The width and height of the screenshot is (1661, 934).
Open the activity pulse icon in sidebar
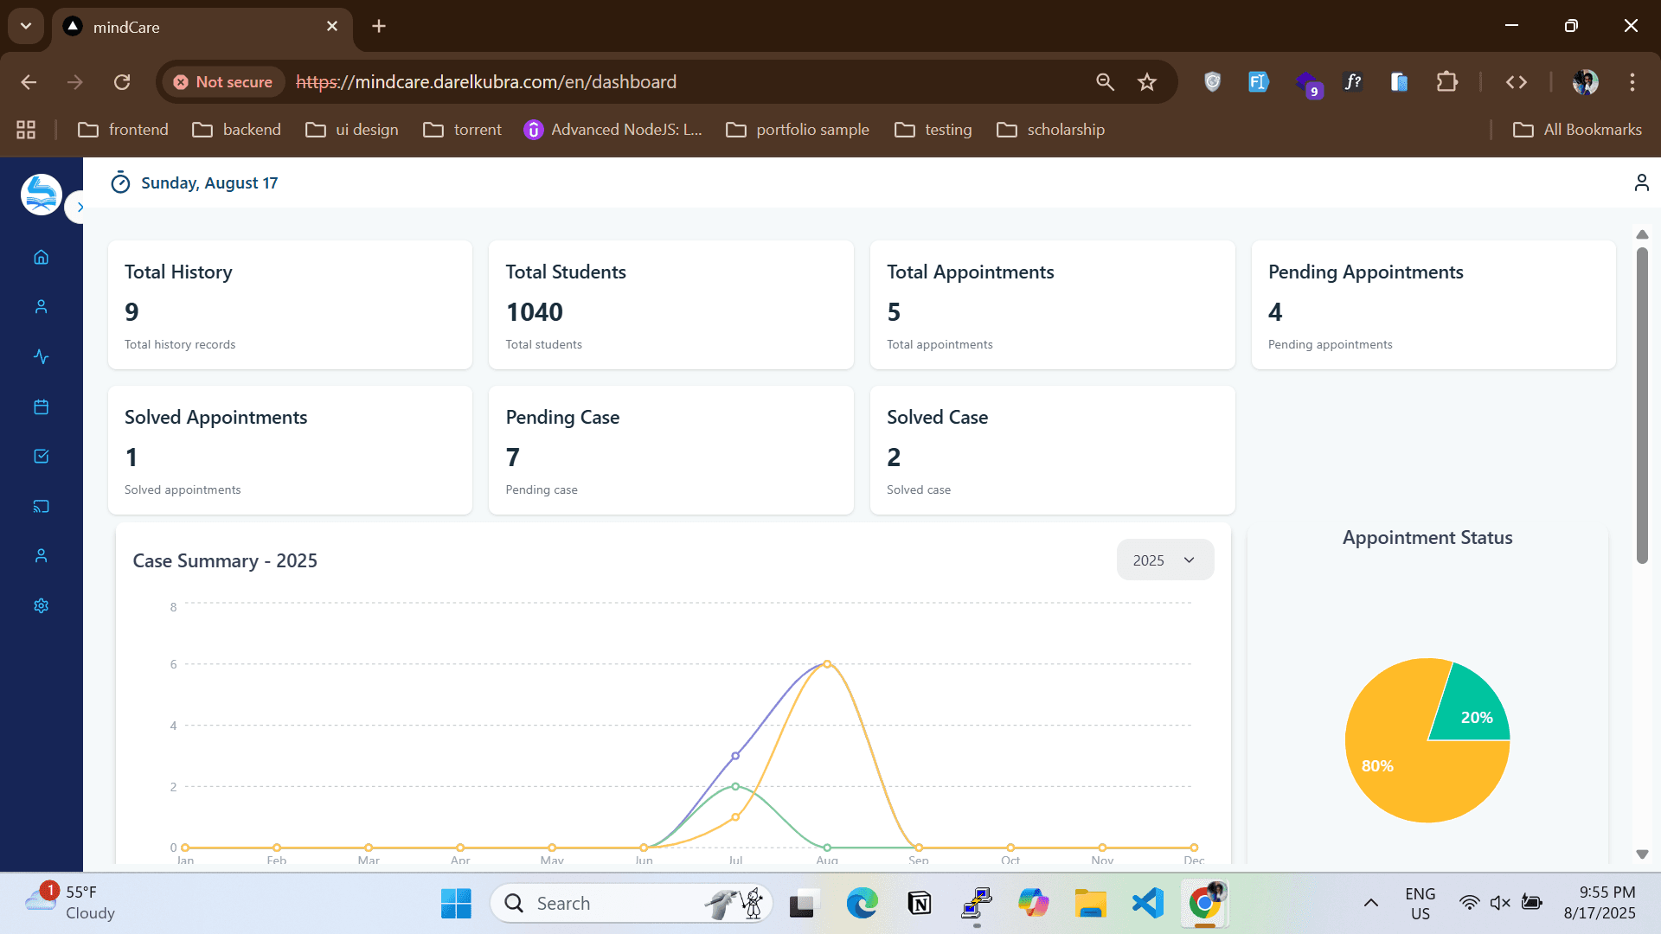(41, 356)
